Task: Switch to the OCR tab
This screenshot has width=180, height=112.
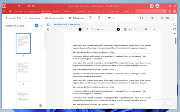Action: click(x=104, y=11)
